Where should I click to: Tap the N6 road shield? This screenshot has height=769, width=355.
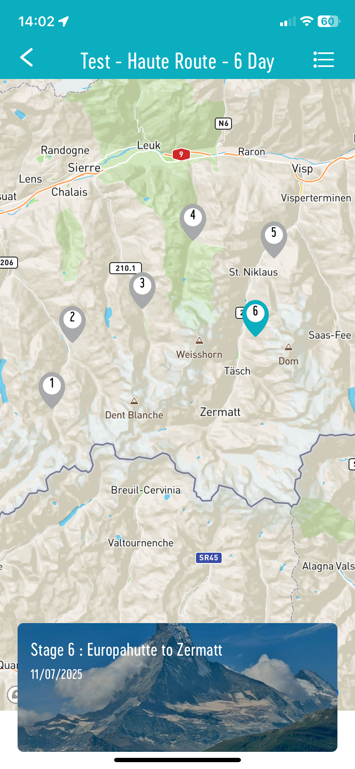(x=223, y=124)
